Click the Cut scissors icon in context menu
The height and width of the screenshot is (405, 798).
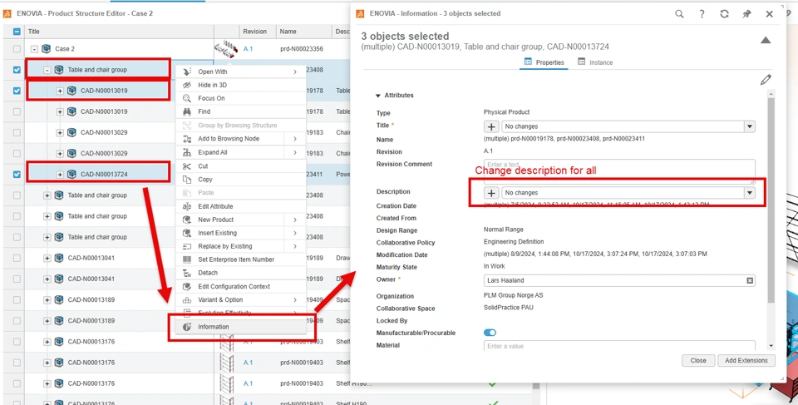click(187, 166)
